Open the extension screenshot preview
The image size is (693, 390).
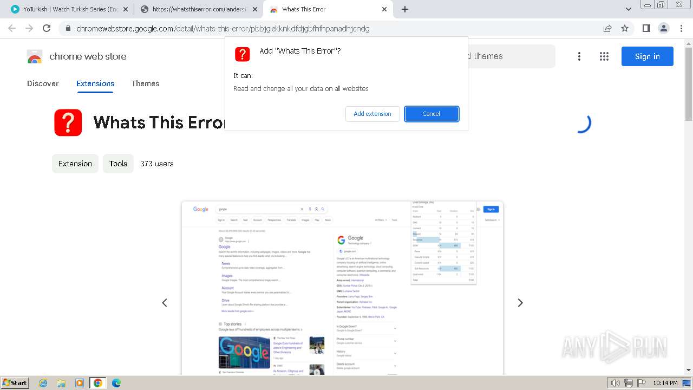(x=342, y=288)
